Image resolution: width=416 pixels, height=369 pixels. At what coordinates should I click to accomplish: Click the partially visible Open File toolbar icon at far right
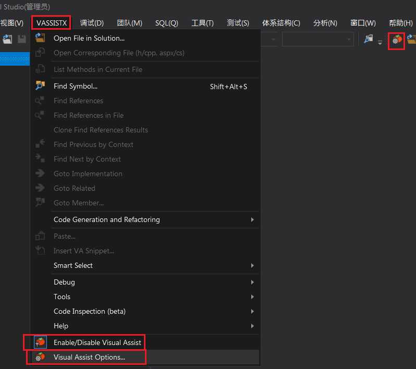(x=411, y=39)
